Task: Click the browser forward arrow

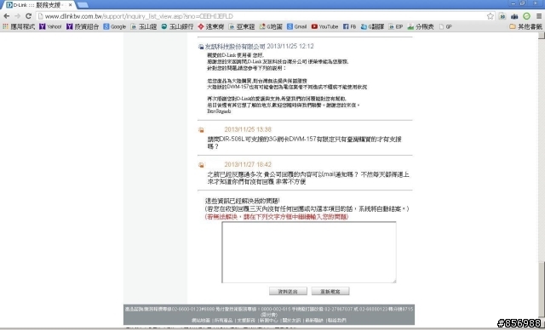Action: coord(17,16)
